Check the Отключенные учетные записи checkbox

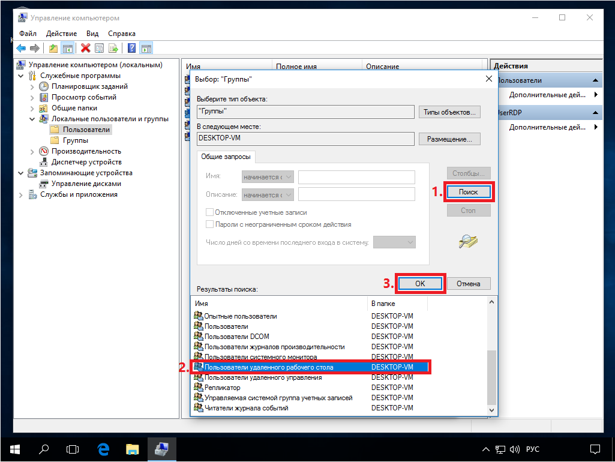(x=210, y=212)
